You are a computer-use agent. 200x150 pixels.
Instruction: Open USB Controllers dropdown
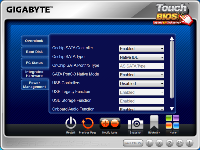[x=141, y=83]
